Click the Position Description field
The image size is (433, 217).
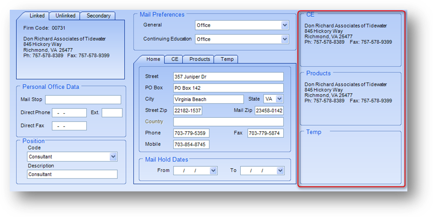[x=72, y=174]
